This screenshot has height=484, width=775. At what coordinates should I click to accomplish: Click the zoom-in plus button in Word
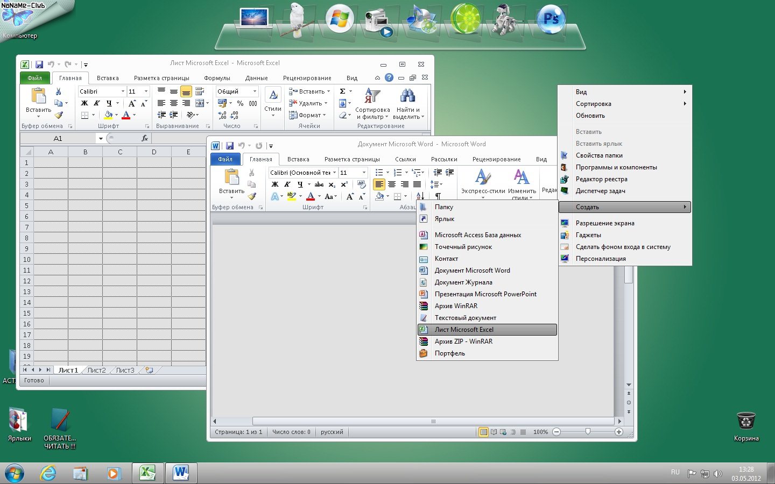(619, 432)
